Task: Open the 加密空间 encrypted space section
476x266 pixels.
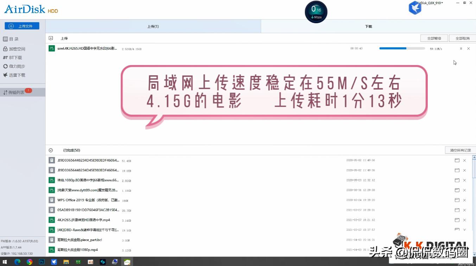Action: 17,49
